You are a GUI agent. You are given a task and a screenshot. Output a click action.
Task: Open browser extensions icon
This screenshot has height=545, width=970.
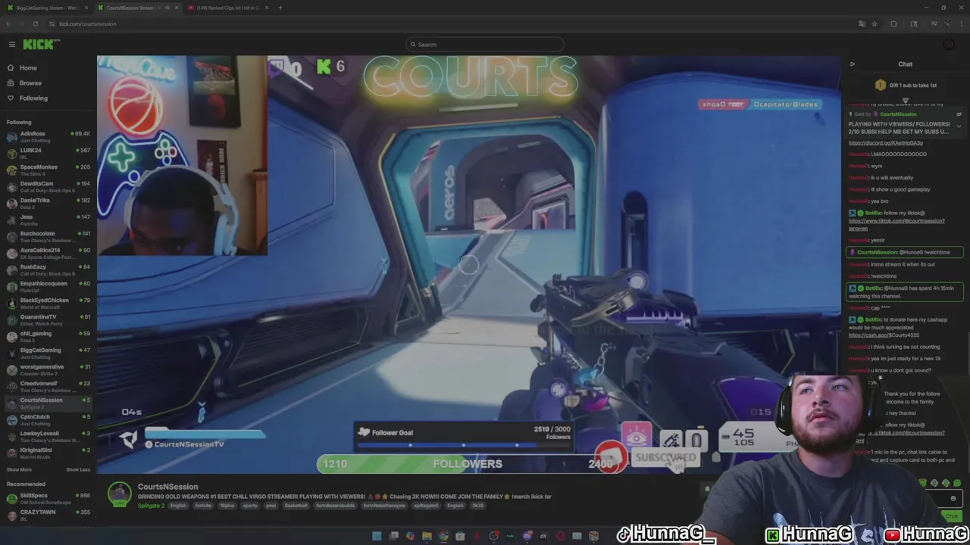(893, 23)
